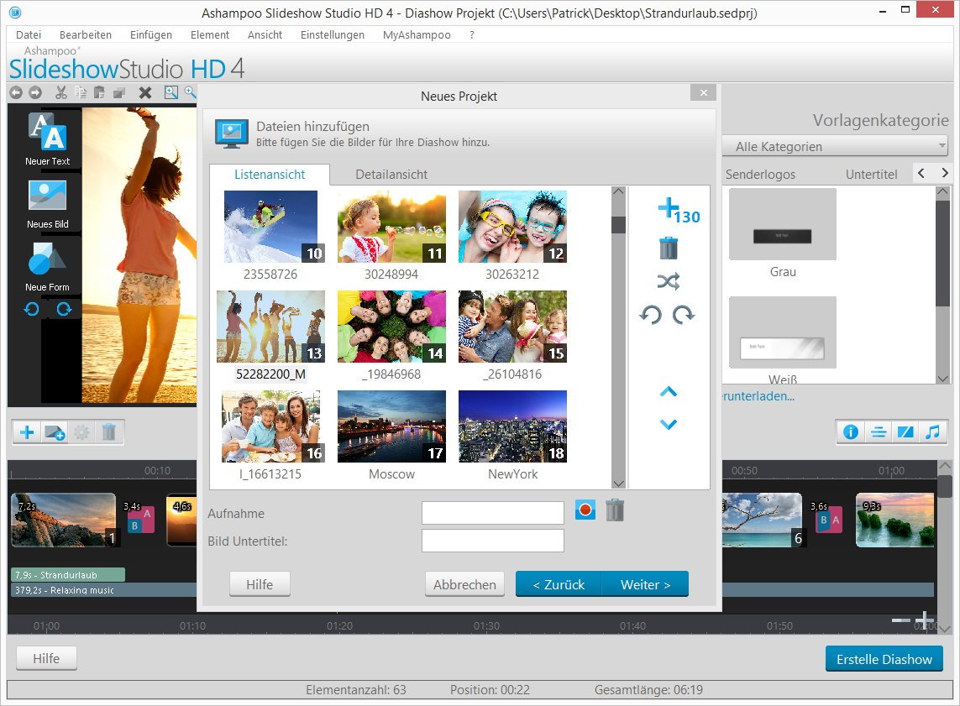
Task: Select the Moscow thumbnail
Action: tap(391, 426)
